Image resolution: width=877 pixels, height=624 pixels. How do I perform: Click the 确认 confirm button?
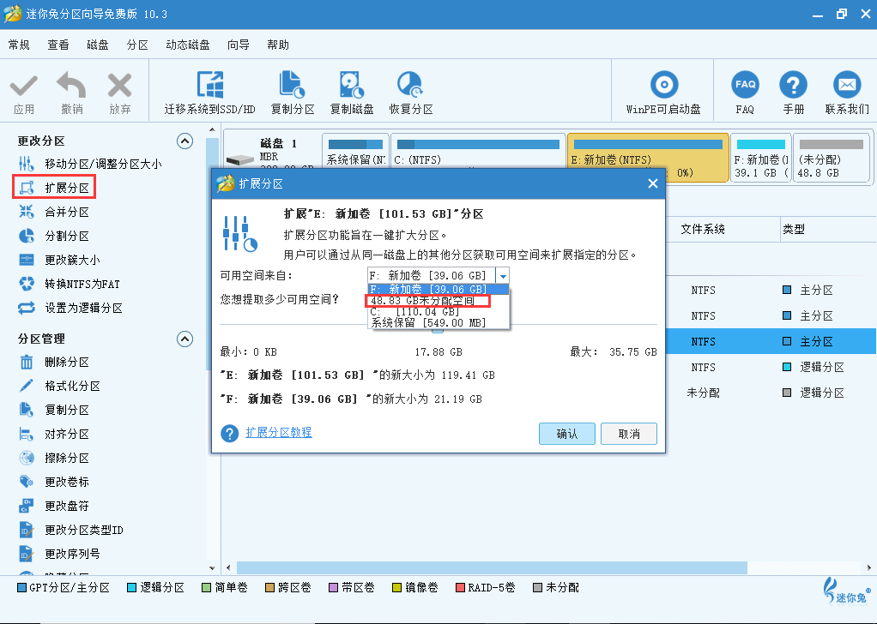(x=566, y=434)
